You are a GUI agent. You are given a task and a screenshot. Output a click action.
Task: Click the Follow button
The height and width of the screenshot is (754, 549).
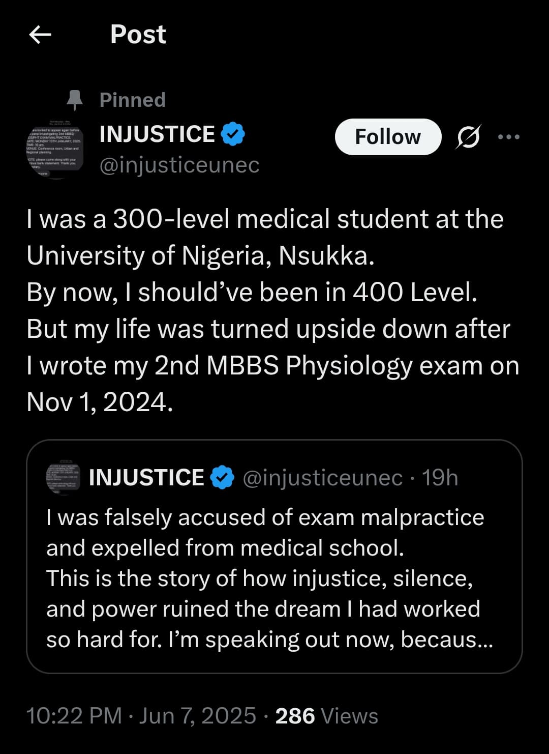(388, 137)
